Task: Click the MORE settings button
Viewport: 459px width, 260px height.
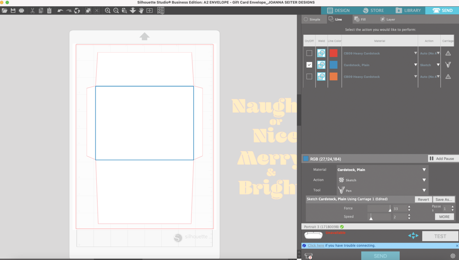Action: point(444,217)
